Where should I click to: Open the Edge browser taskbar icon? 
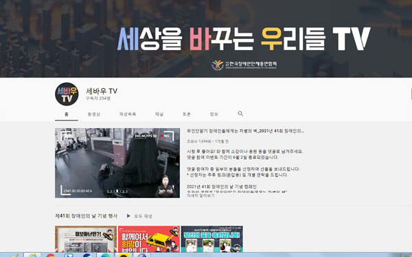[x=105, y=255]
